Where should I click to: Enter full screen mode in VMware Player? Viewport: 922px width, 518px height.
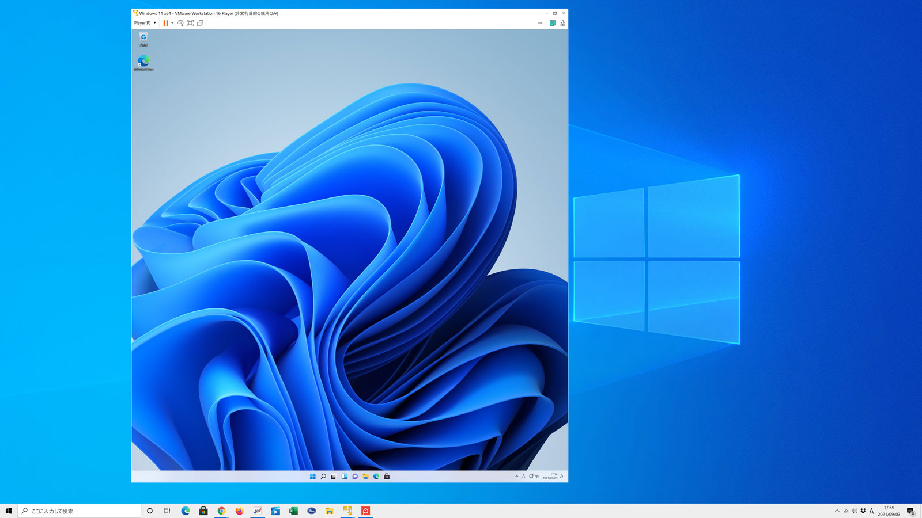[x=190, y=23]
